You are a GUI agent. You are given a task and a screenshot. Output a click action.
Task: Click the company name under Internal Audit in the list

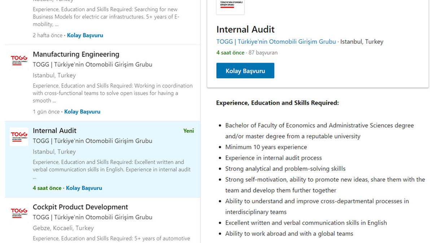pos(92,141)
